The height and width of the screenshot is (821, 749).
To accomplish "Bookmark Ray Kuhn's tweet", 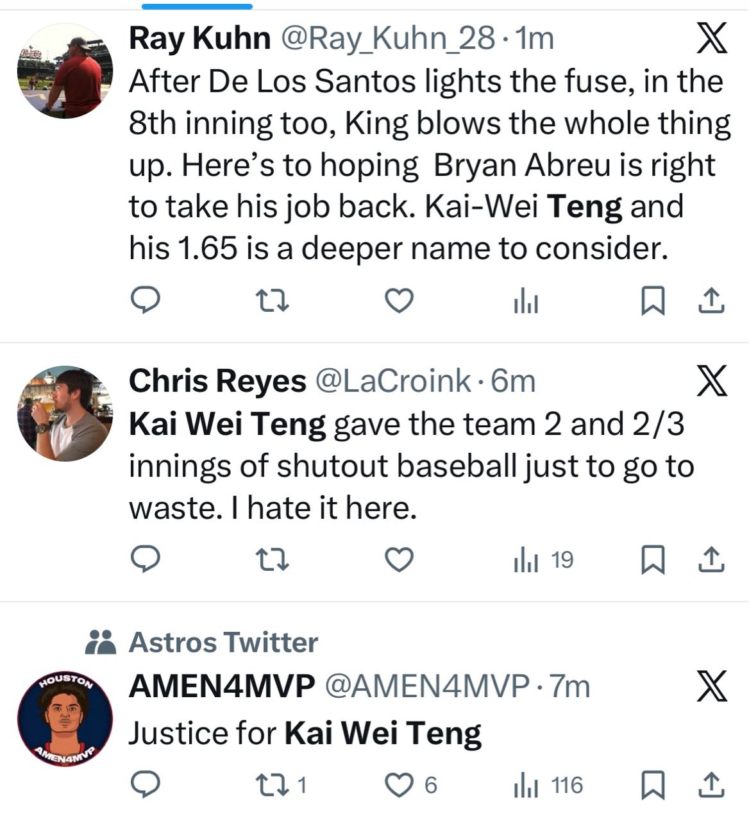I will [x=653, y=300].
